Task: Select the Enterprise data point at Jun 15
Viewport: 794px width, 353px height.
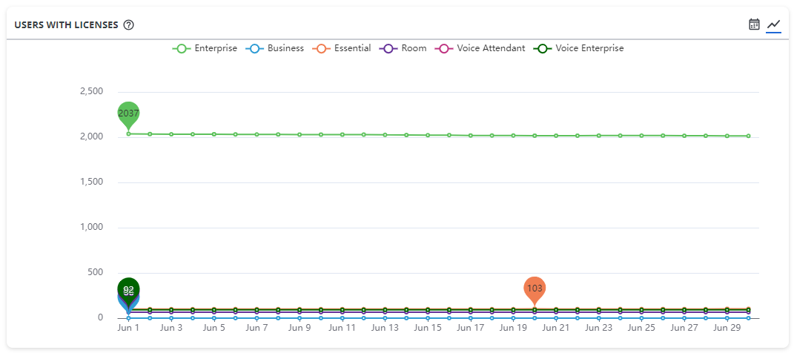Action: pos(428,135)
